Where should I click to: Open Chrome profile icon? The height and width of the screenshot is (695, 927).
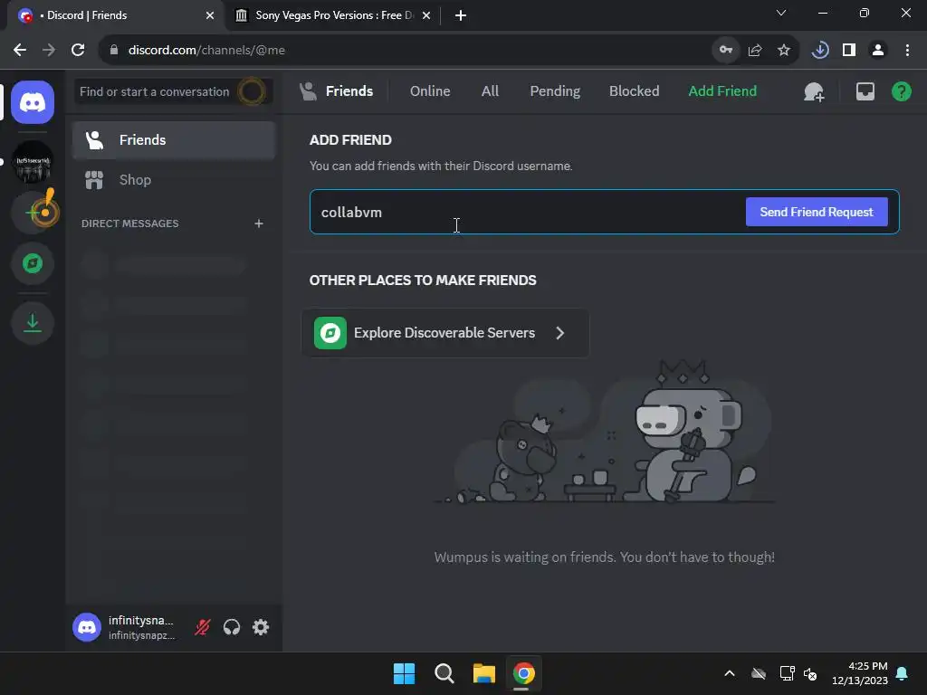(x=878, y=51)
